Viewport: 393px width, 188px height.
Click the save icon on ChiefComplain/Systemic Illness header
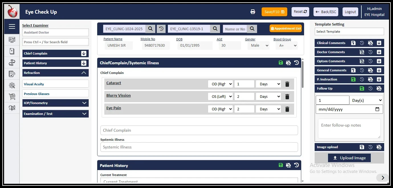280,63
